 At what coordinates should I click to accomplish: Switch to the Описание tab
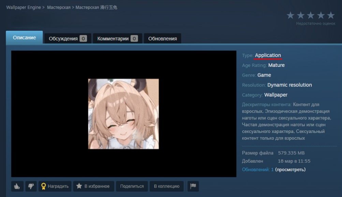pos(24,37)
